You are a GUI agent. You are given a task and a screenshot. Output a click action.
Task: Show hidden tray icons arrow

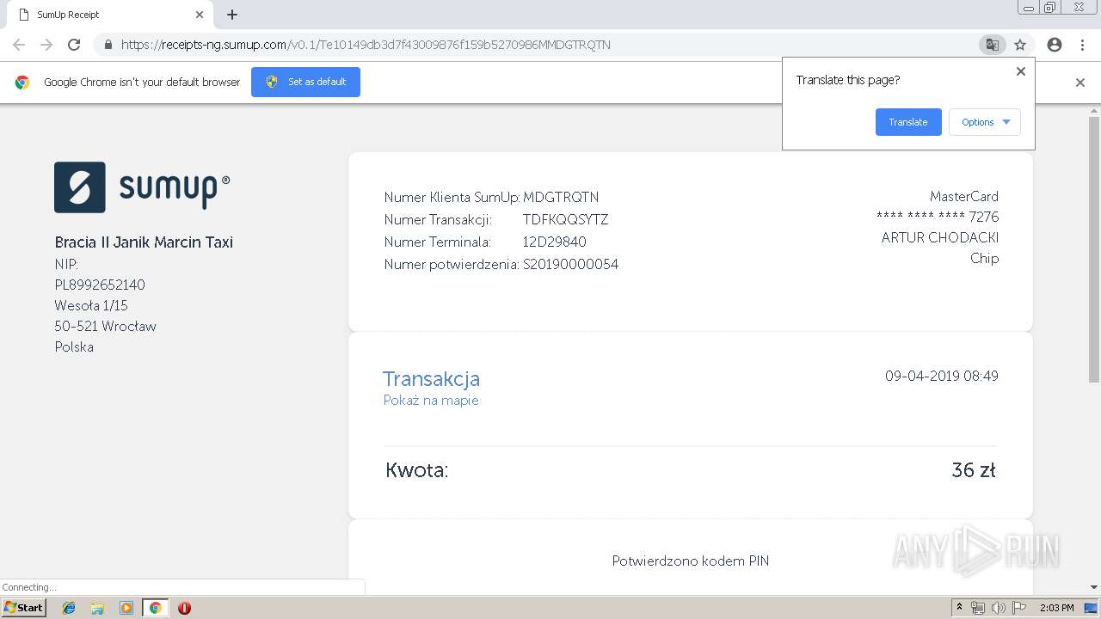[x=959, y=608]
